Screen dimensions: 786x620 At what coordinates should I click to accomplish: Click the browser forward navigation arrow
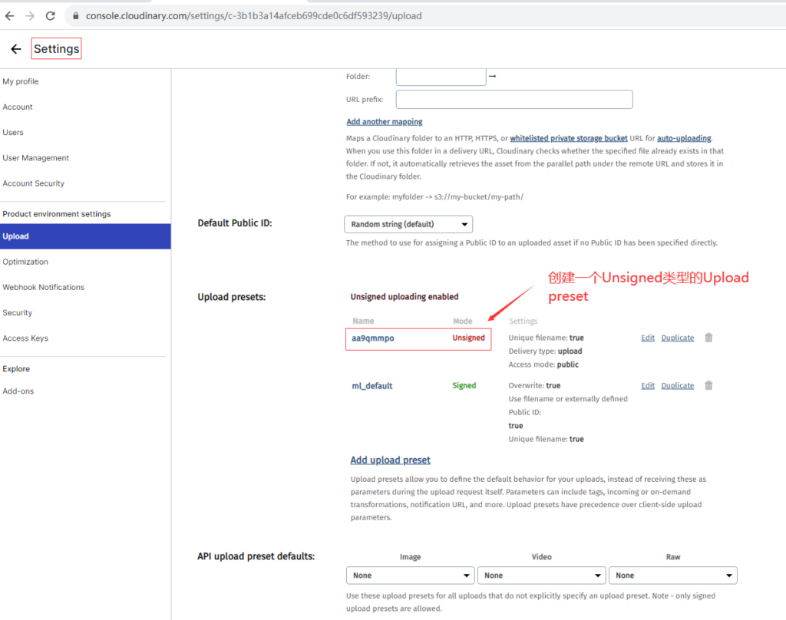click(x=30, y=16)
